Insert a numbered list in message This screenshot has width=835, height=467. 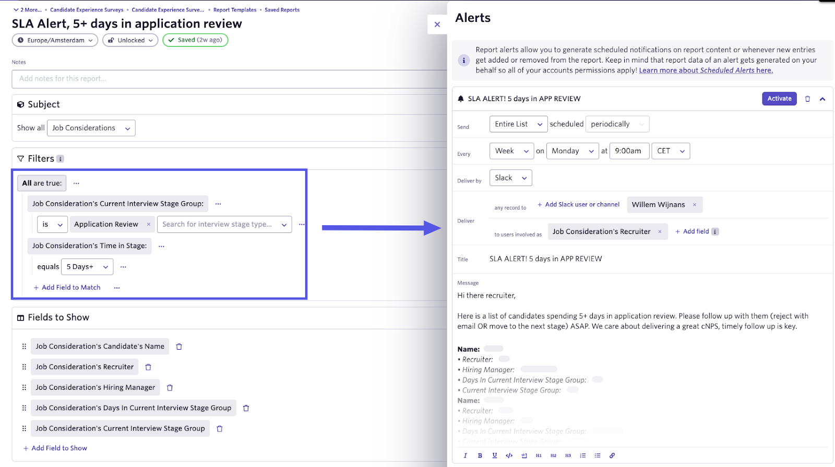(583, 456)
